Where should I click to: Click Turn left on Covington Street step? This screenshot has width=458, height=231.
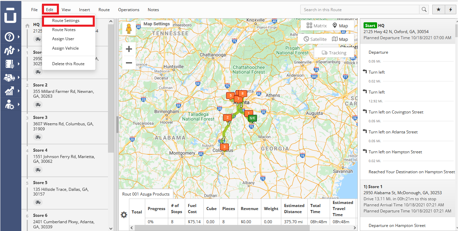396,112
